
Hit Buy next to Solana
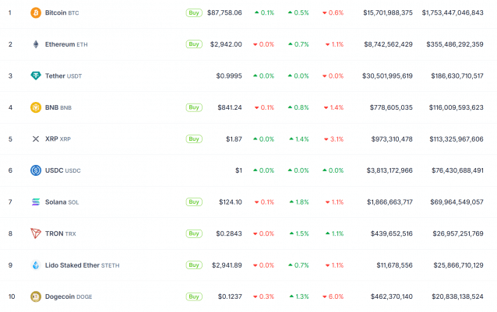point(194,202)
